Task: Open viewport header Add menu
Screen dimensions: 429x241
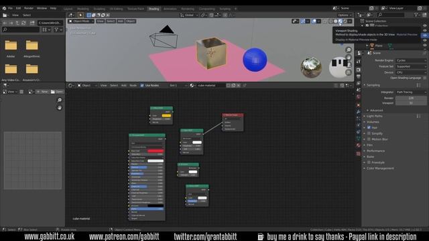Action: (121, 21)
